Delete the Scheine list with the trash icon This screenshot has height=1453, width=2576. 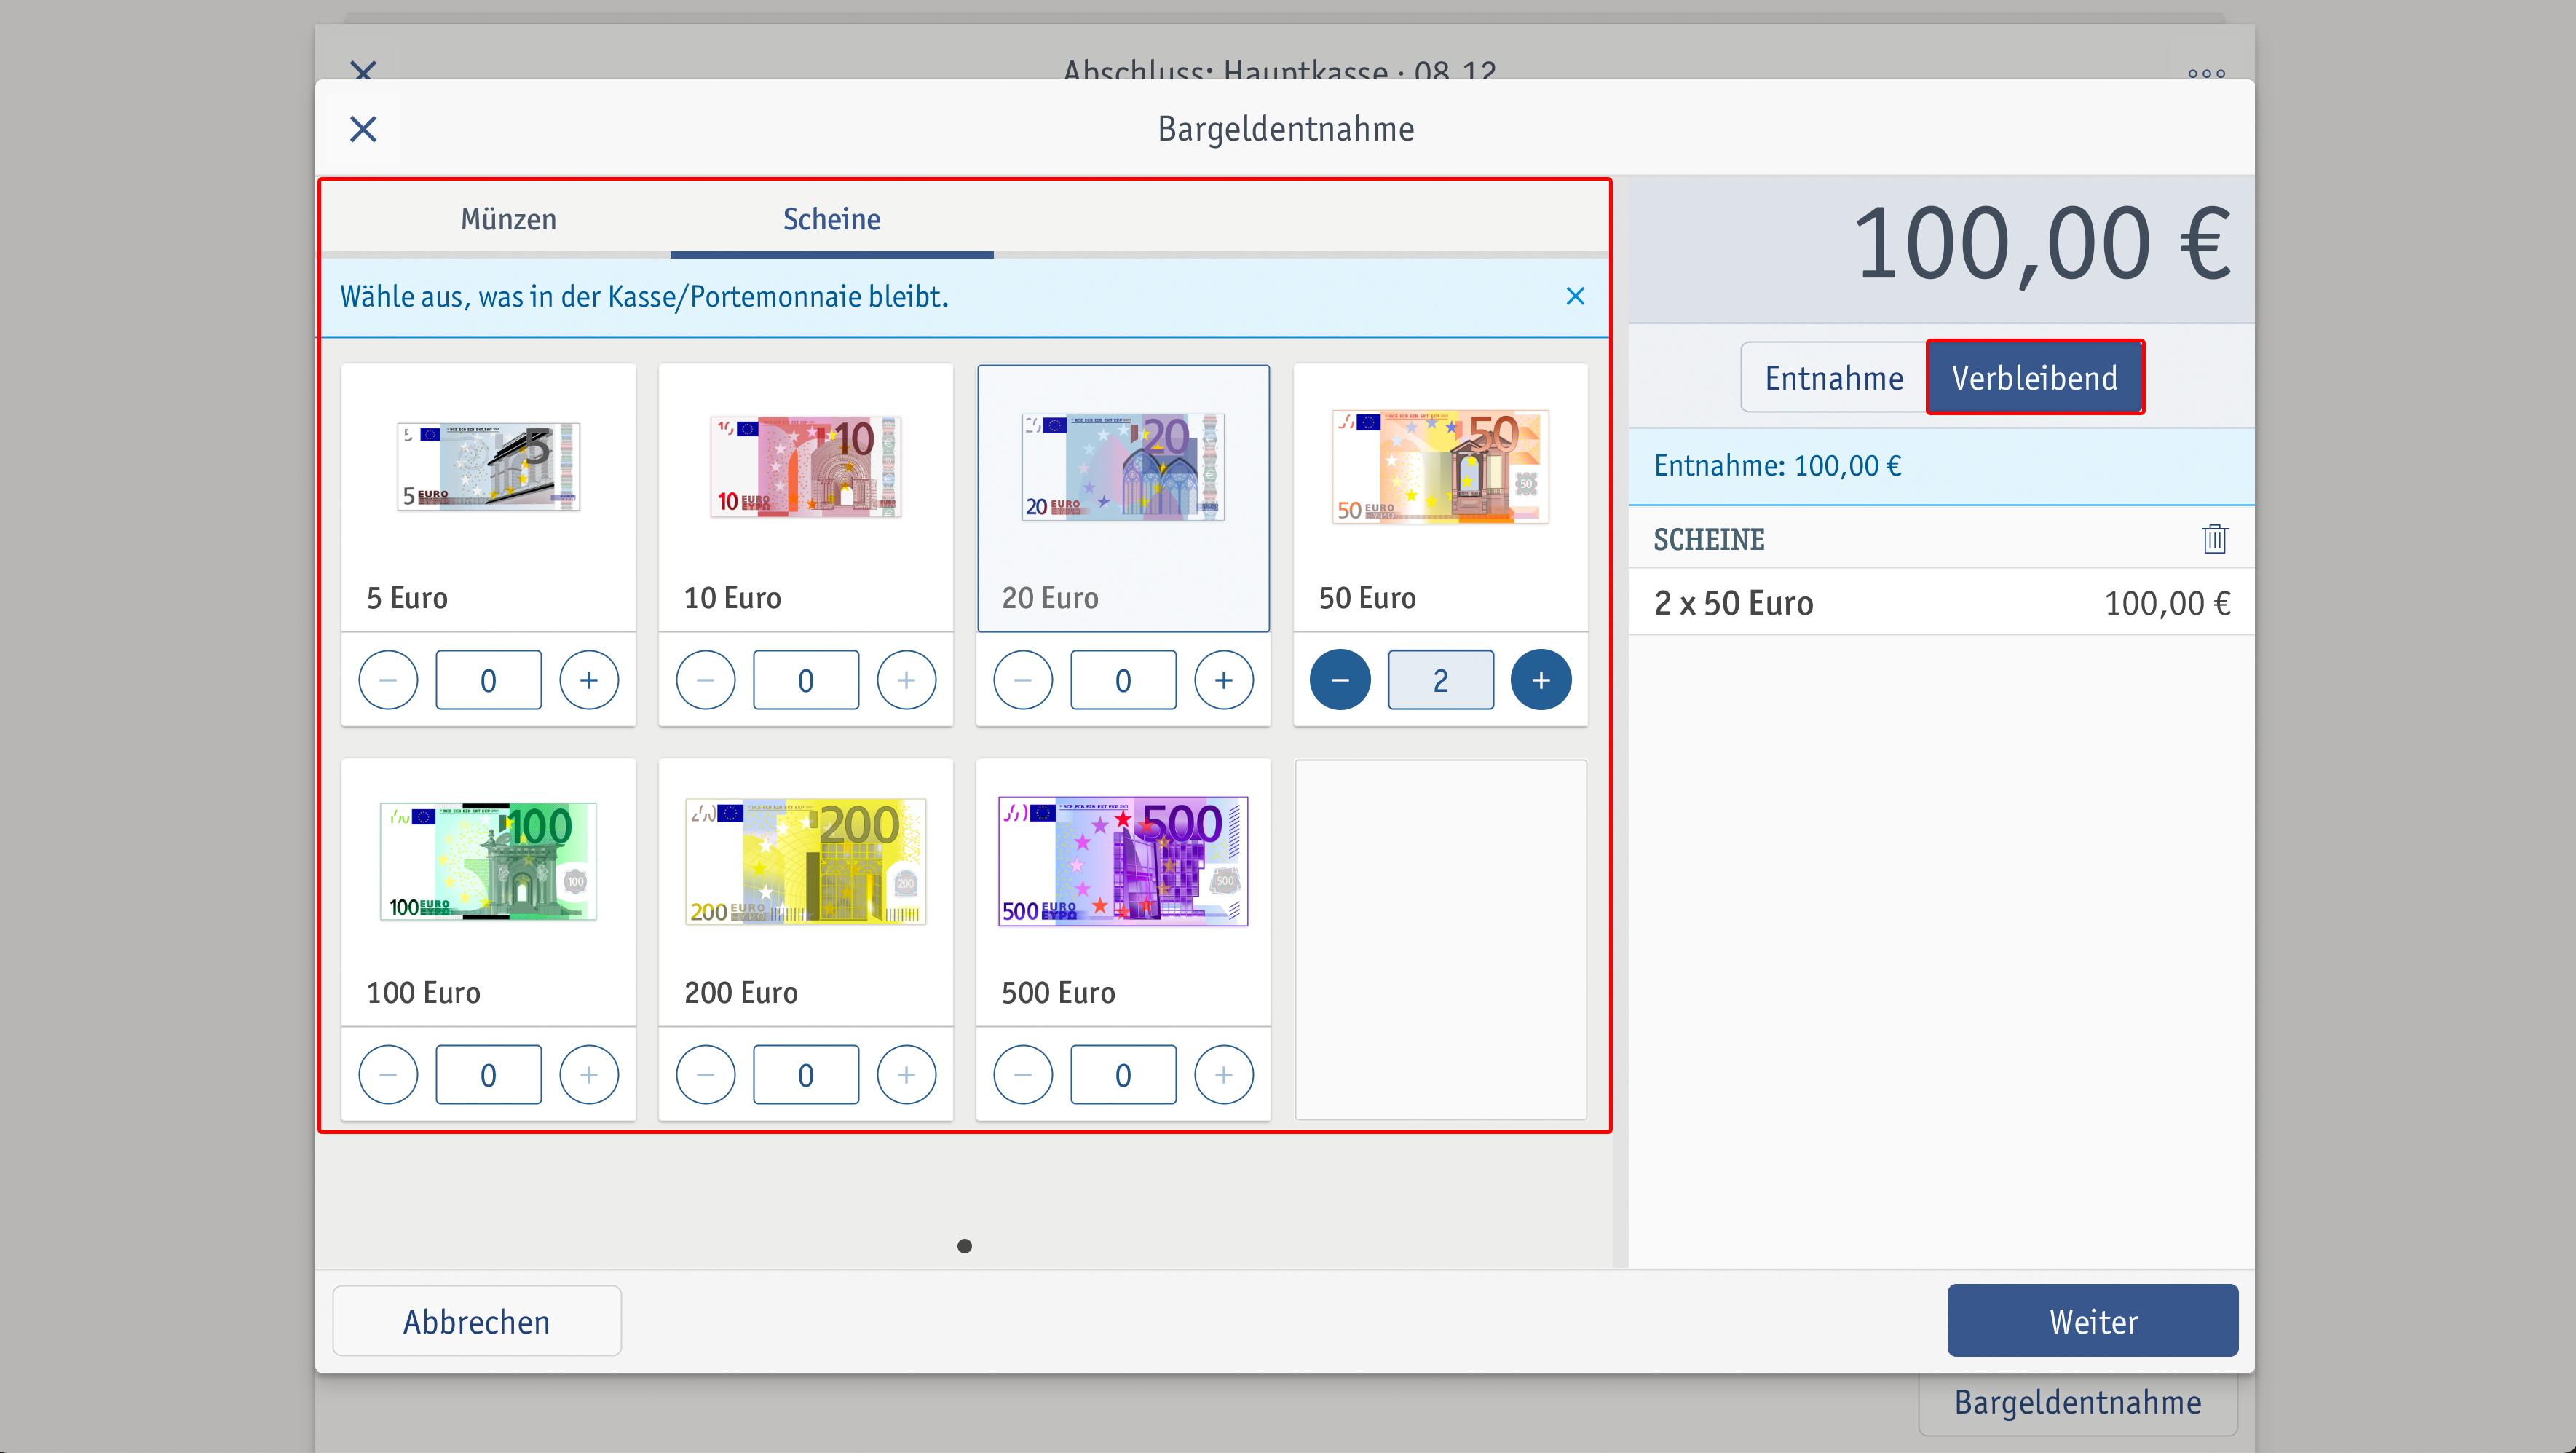click(x=2214, y=539)
